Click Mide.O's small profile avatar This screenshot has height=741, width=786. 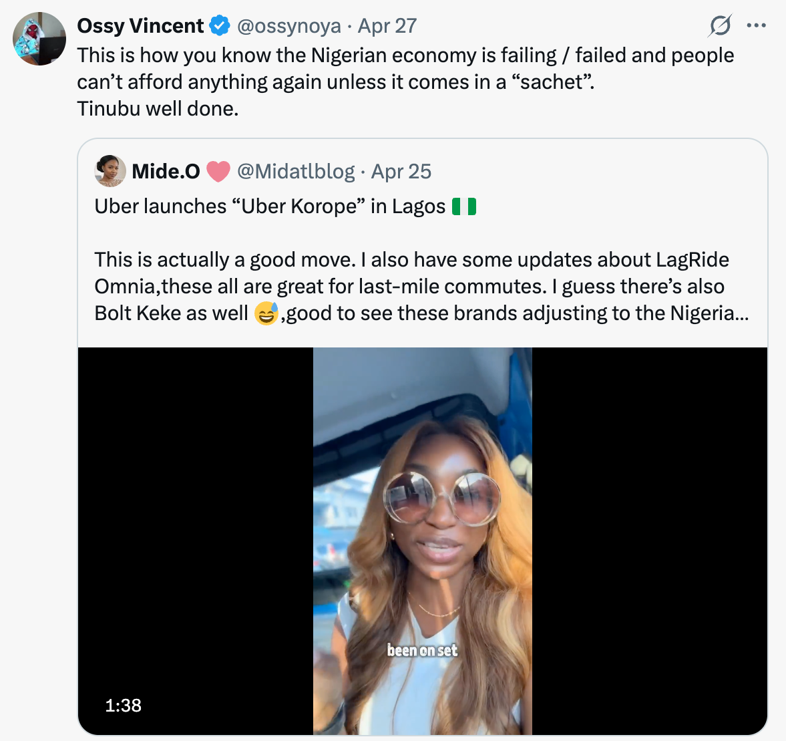(110, 171)
